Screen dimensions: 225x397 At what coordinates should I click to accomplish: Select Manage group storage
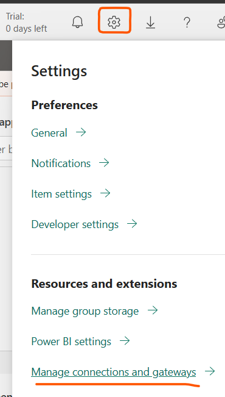click(85, 311)
